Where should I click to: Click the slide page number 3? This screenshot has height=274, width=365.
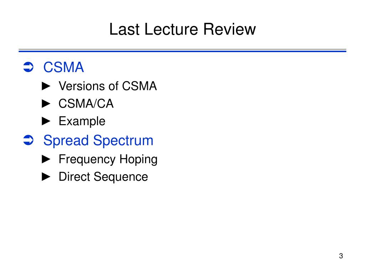341,256
